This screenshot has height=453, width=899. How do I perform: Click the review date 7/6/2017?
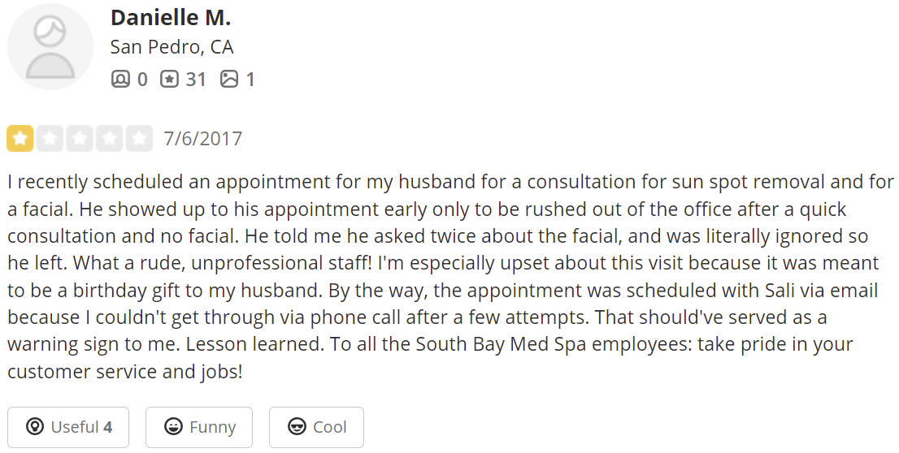pos(203,139)
